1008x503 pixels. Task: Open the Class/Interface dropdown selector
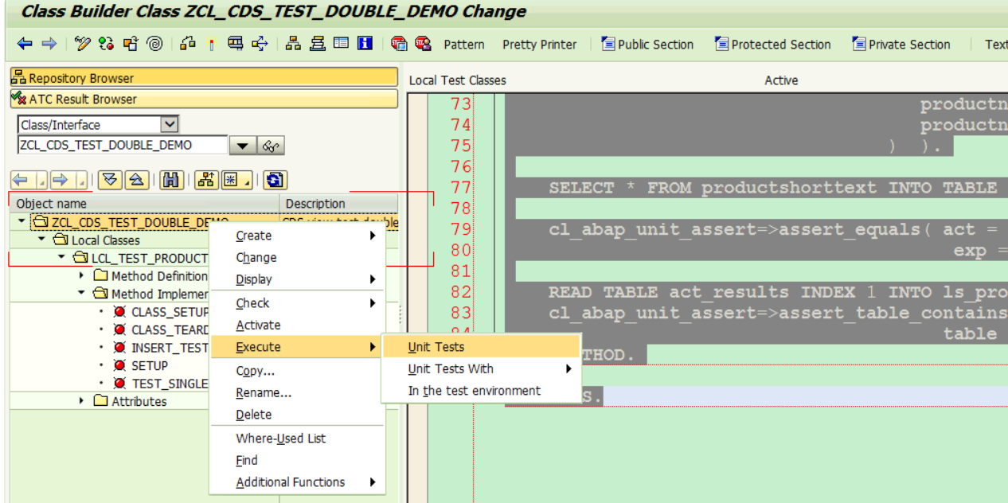click(x=170, y=124)
